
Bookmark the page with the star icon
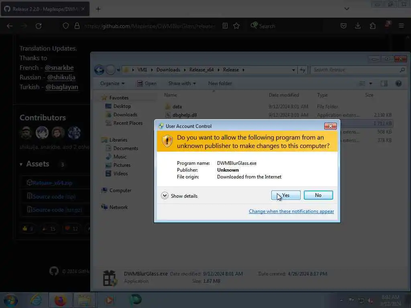pyautogui.click(x=236, y=26)
